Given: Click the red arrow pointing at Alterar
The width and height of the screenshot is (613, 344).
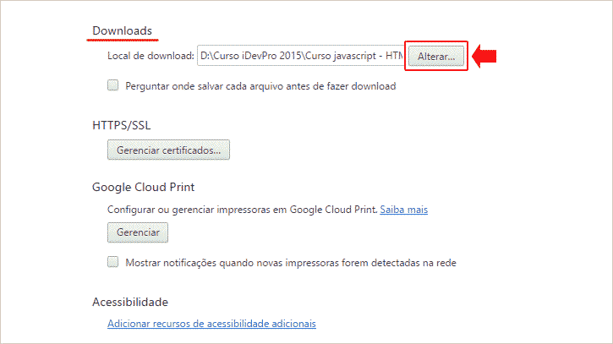Looking at the screenshot, I should tap(484, 57).
